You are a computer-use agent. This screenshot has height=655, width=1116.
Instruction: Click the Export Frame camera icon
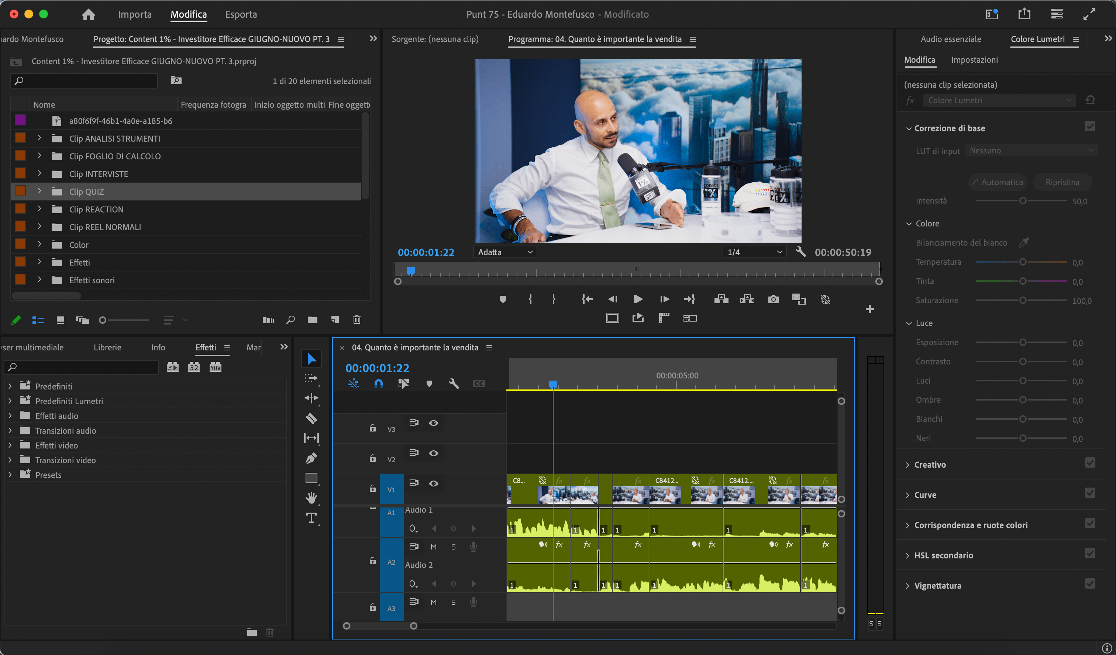[x=773, y=299]
